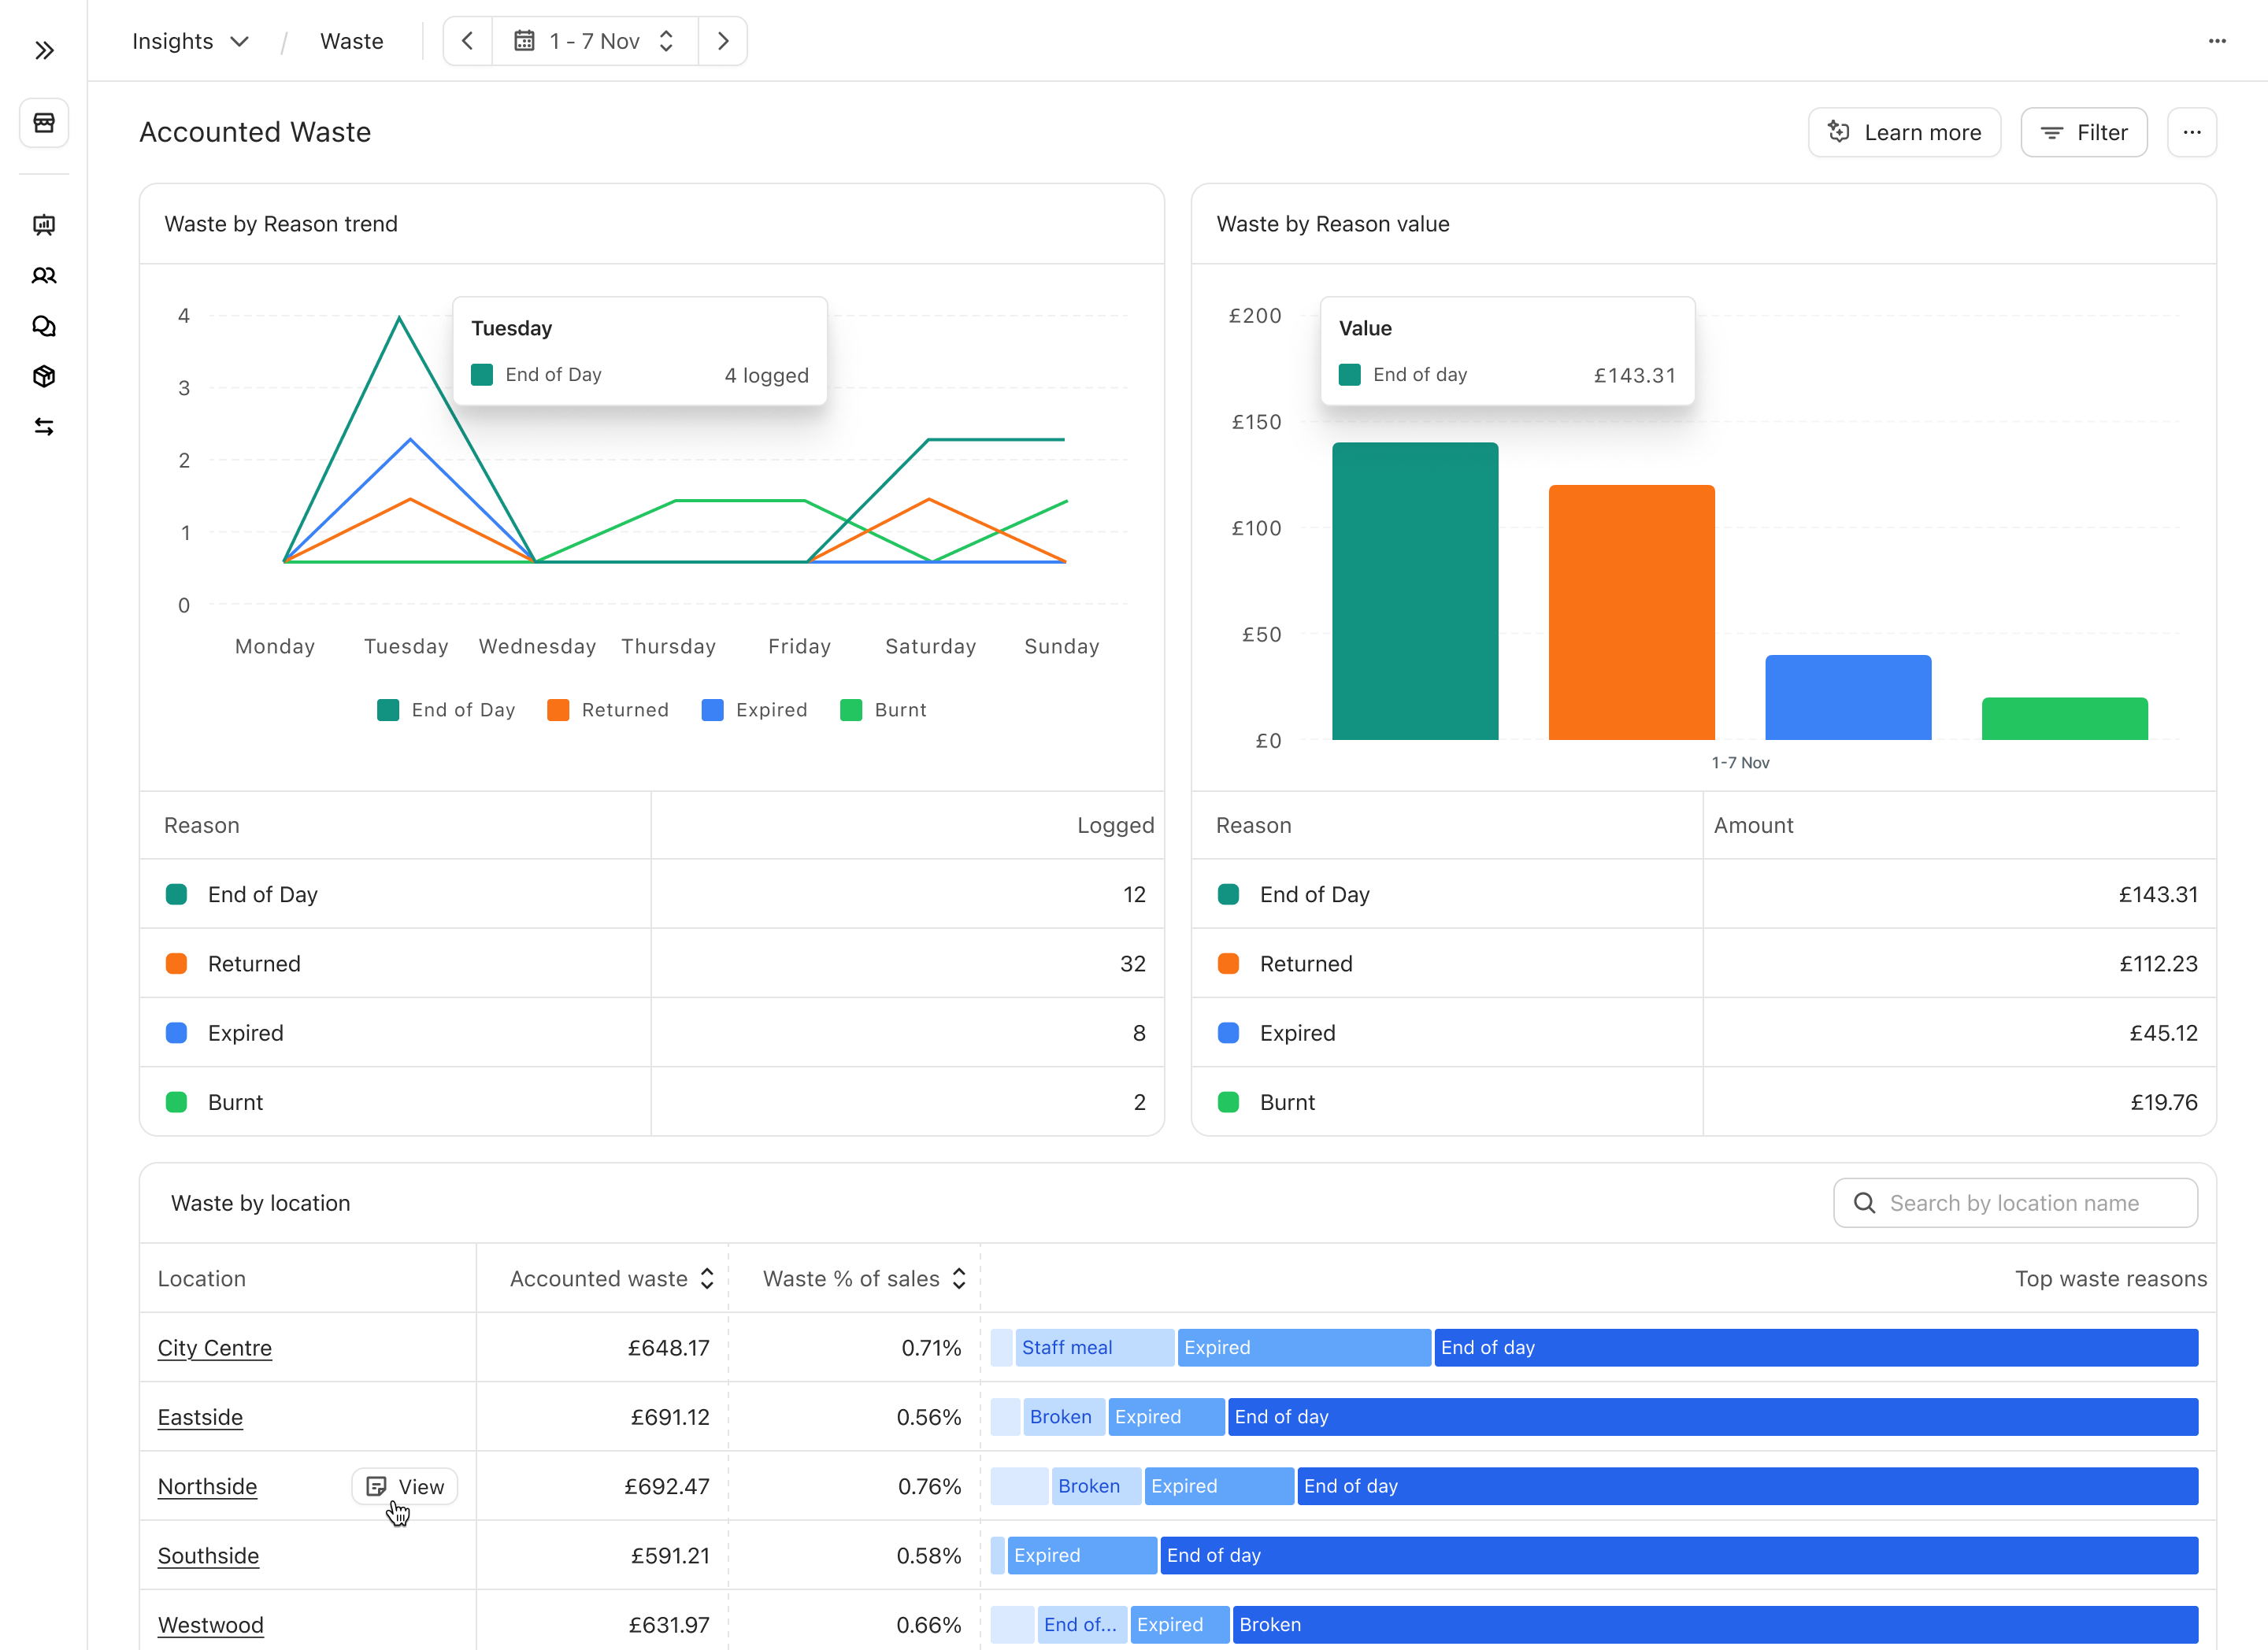Sort by Accounted waste column

click(x=611, y=1279)
